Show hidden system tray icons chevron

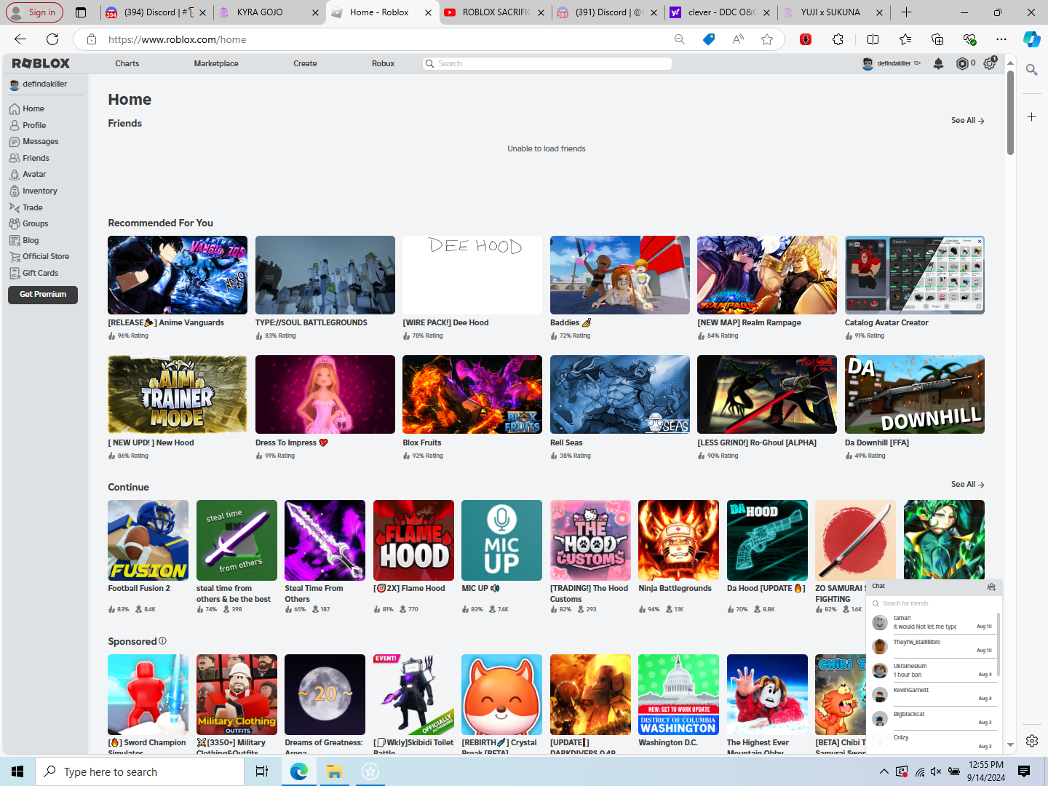(x=884, y=771)
